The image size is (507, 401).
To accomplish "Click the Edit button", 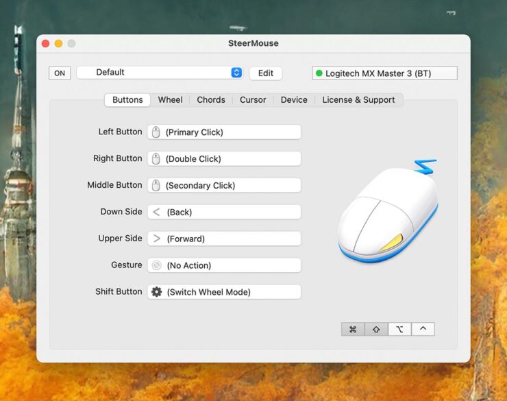I will 265,73.
